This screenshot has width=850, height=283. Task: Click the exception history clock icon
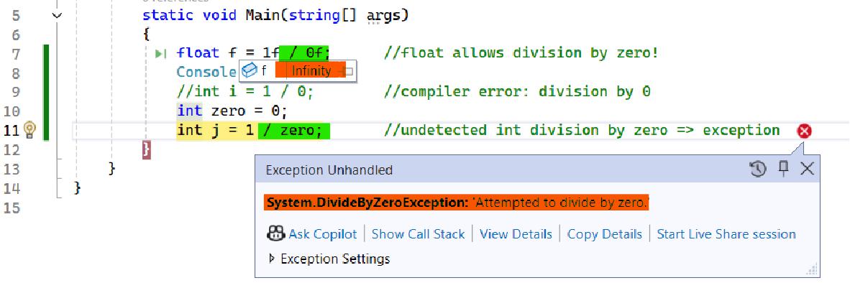(758, 170)
